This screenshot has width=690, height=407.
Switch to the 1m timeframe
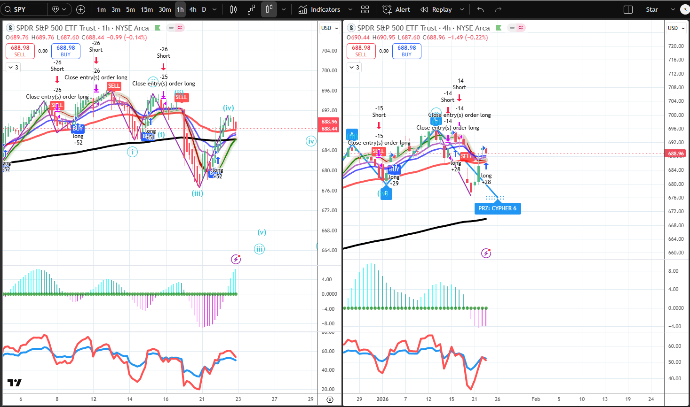click(101, 9)
